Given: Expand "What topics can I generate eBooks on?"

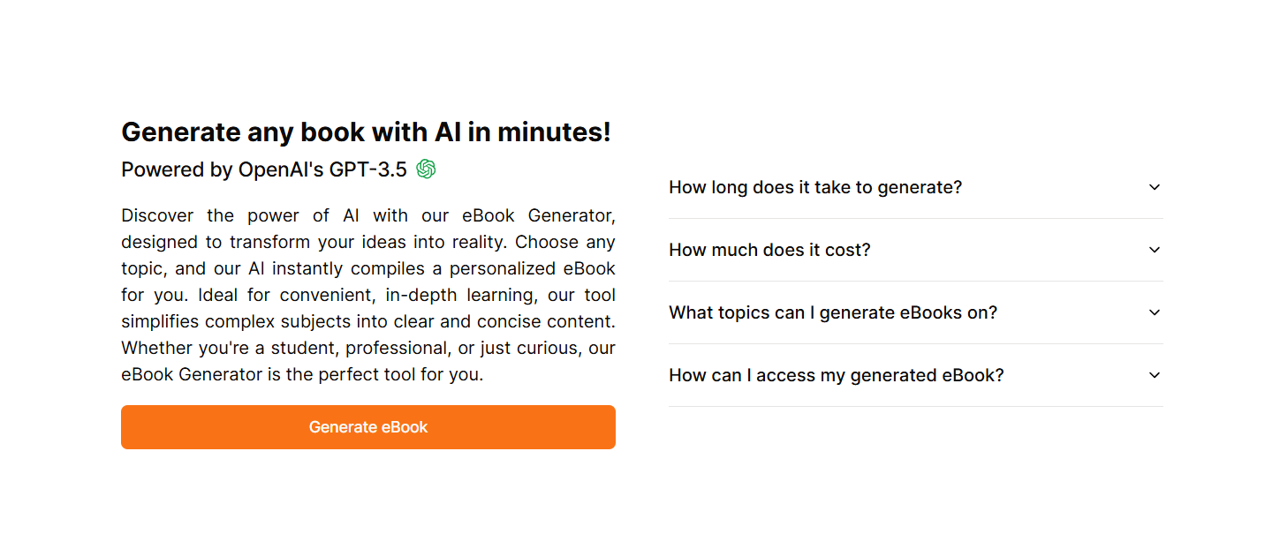Looking at the screenshot, I should pos(833,312).
